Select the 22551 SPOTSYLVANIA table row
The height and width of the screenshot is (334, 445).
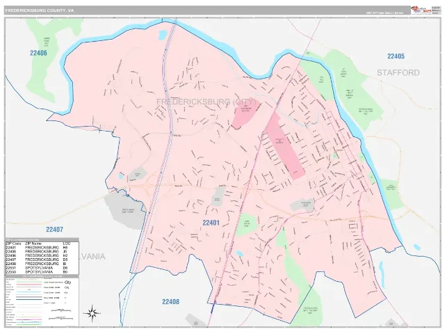42,268
